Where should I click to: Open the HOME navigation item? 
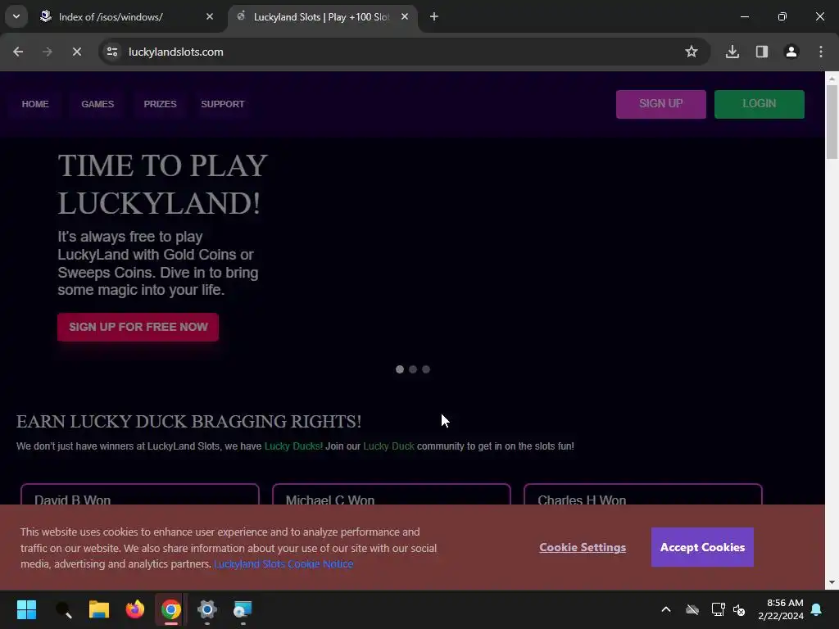click(x=35, y=104)
